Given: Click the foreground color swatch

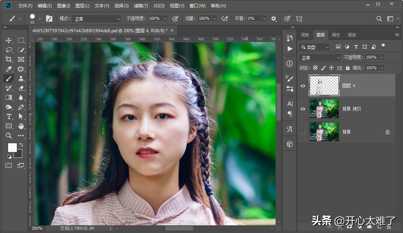Looking at the screenshot, I should [12, 148].
